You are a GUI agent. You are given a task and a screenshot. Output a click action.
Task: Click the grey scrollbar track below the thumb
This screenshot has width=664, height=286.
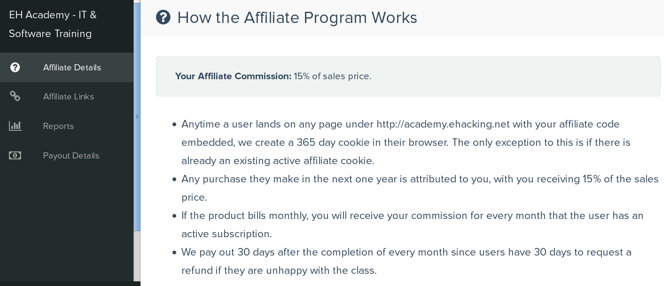pos(137,256)
